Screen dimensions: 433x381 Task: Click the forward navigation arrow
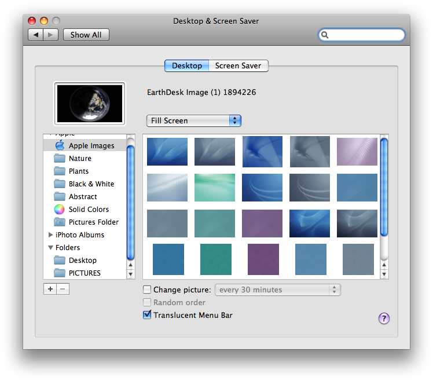(x=50, y=35)
